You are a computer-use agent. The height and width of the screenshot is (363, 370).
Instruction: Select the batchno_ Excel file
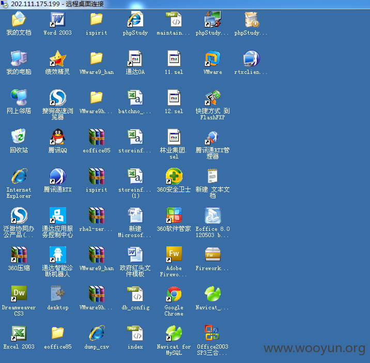click(x=135, y=98)
